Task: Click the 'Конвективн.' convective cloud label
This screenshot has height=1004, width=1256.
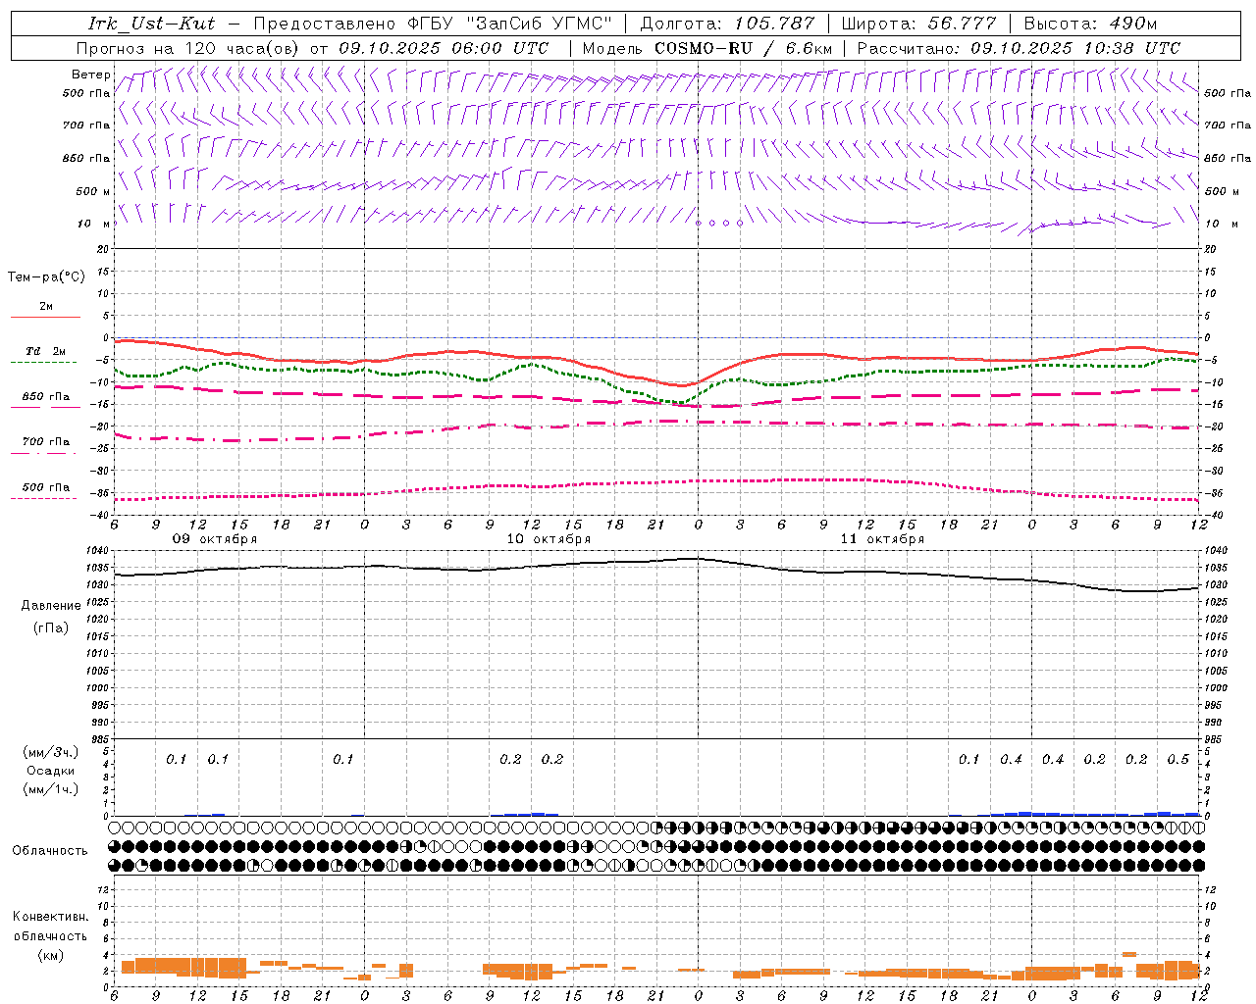Action: [50, 917]
